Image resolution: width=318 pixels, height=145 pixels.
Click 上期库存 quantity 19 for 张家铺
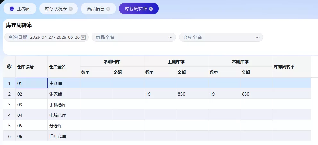tap(160, 94)
